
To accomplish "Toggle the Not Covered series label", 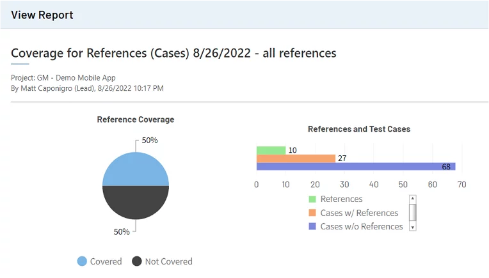I will (168, 261).
